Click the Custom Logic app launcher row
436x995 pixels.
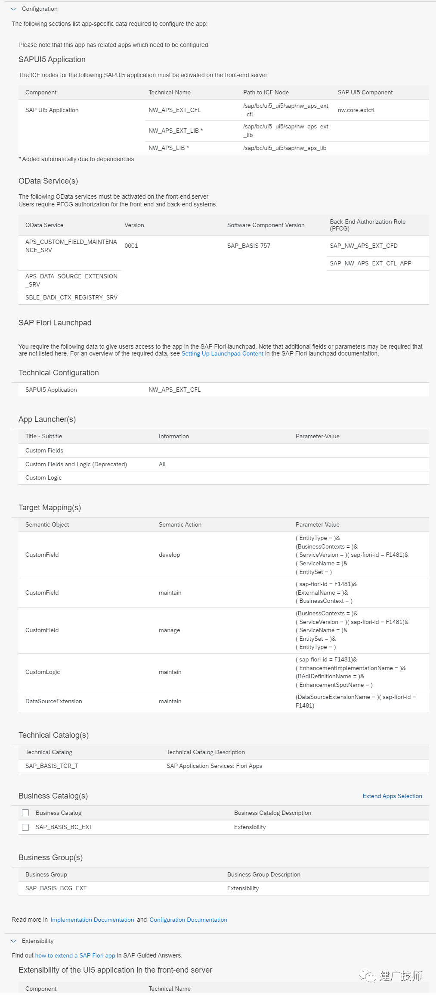(x=223, y=477)
